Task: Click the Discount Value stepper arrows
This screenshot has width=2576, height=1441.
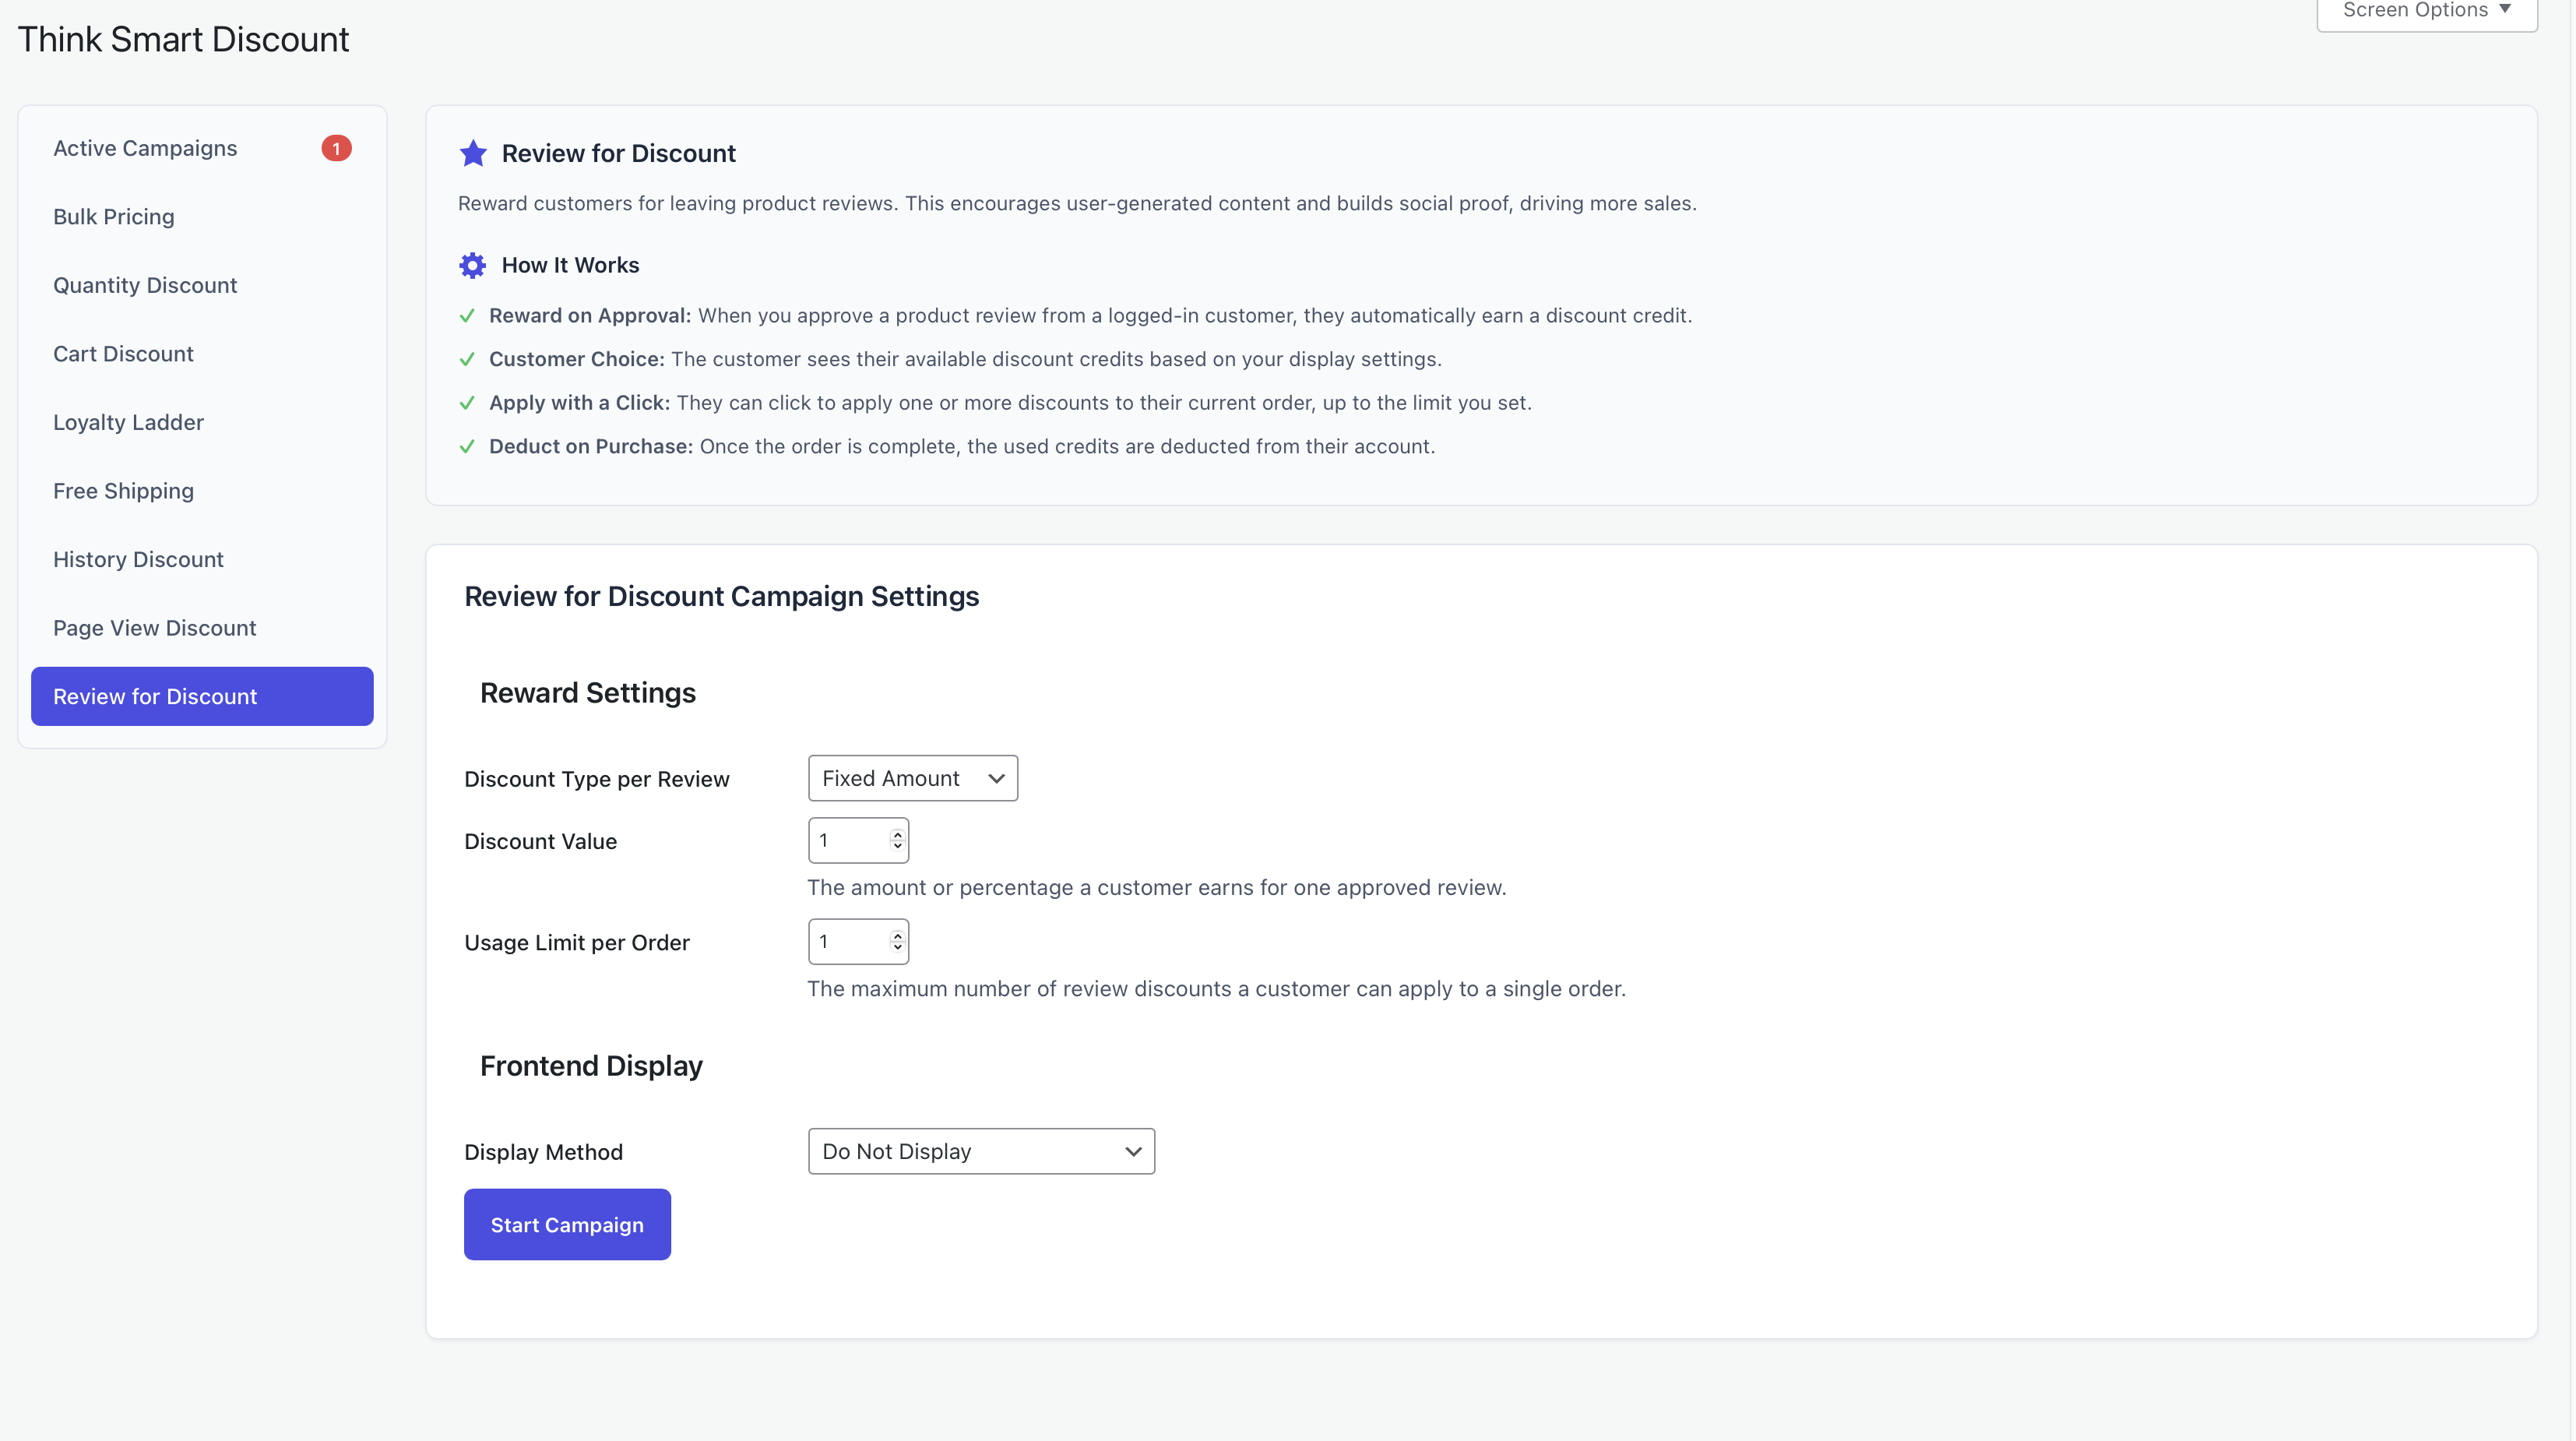Action: pyautogui.click(x=897, y=840)
